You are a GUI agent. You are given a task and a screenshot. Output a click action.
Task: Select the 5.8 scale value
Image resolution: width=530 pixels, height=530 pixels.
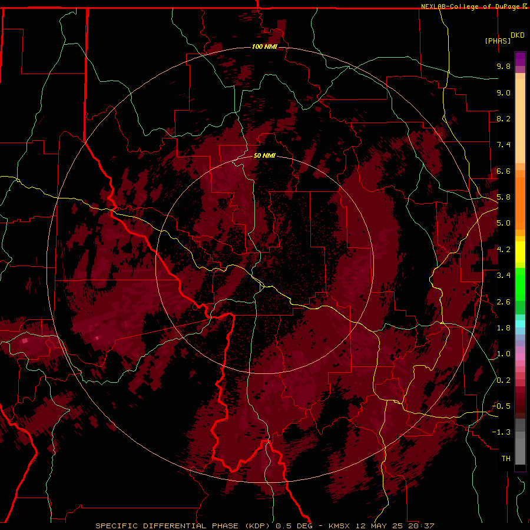[x=503, y=197]
